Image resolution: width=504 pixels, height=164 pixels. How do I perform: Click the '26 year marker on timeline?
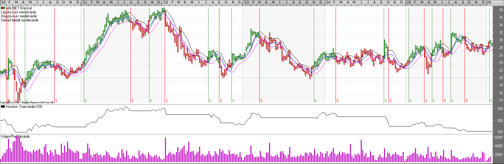click(x=489, y=2)
